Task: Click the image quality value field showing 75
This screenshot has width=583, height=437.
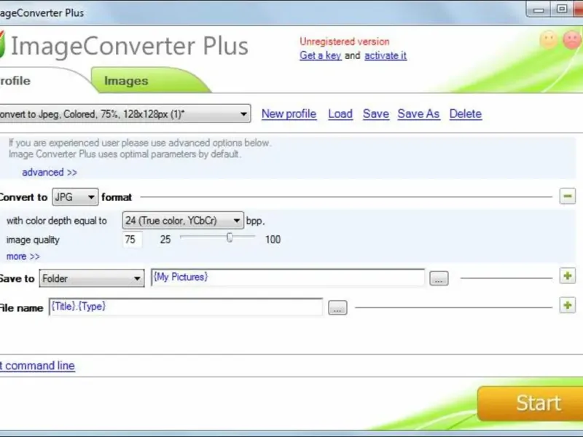Action: 133,240
